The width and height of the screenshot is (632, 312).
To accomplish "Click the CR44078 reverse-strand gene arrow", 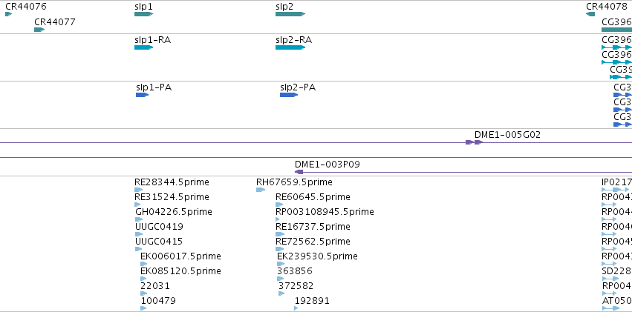I will (590, 14).
